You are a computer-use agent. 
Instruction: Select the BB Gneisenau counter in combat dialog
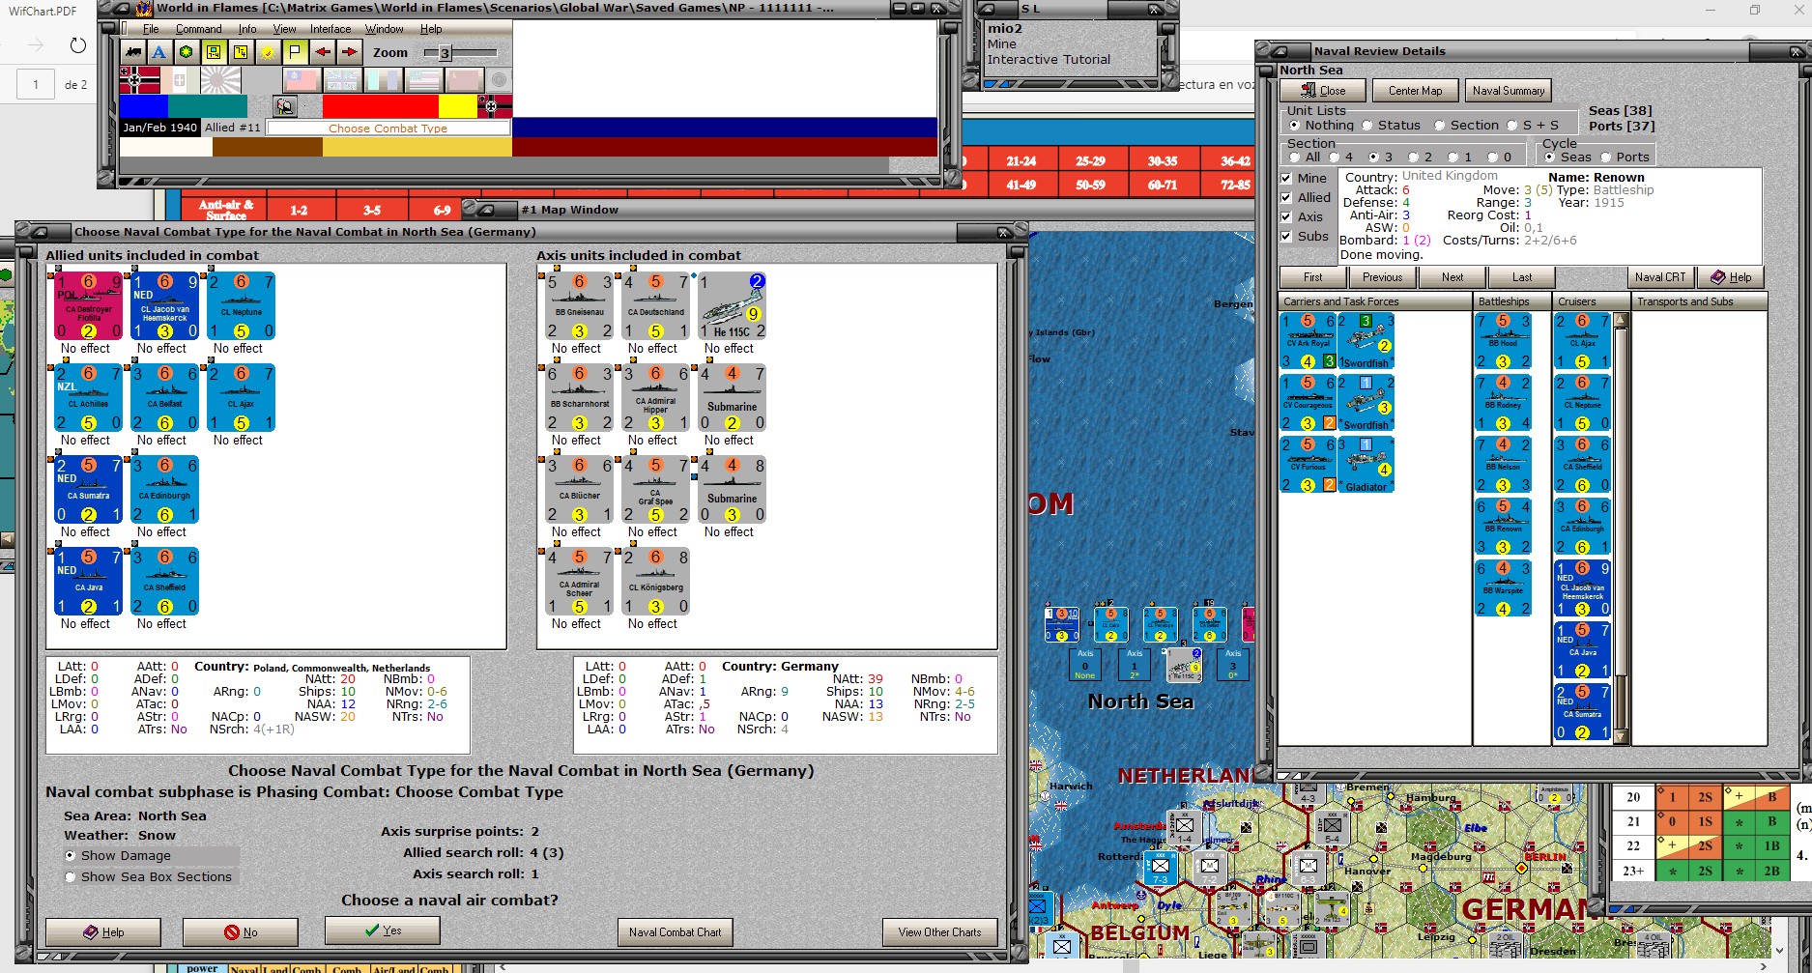579,306
